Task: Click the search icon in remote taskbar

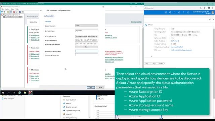Action: (x=8, y=93)
